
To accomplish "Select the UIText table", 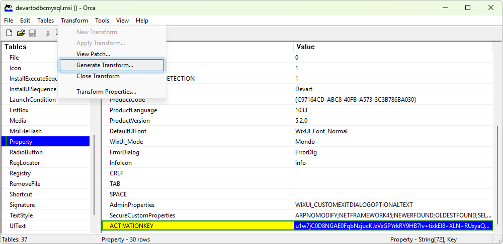I will pyautogui.click(x=46, y=226).
